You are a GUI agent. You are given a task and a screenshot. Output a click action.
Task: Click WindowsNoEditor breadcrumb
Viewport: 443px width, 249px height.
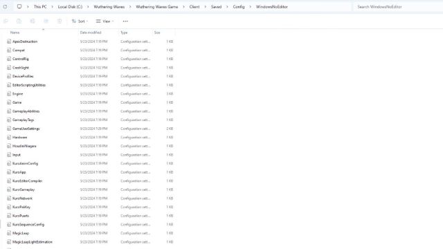[272, 7]
